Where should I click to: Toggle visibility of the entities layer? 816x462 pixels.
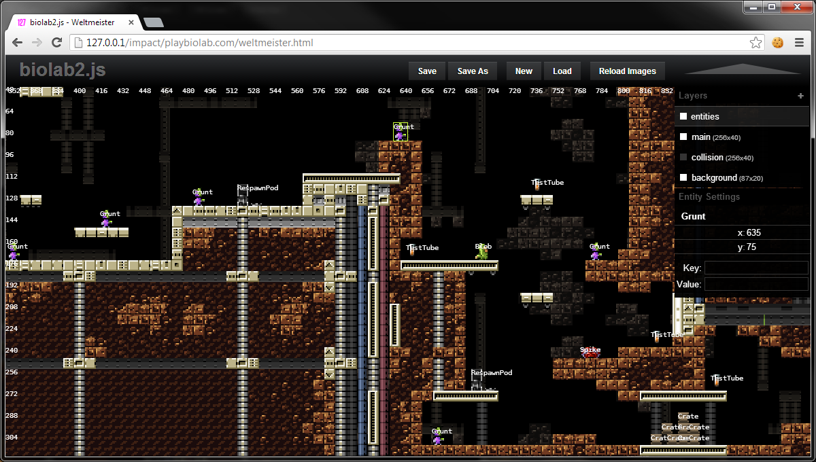pyautogui.click(x=684, y=117)
